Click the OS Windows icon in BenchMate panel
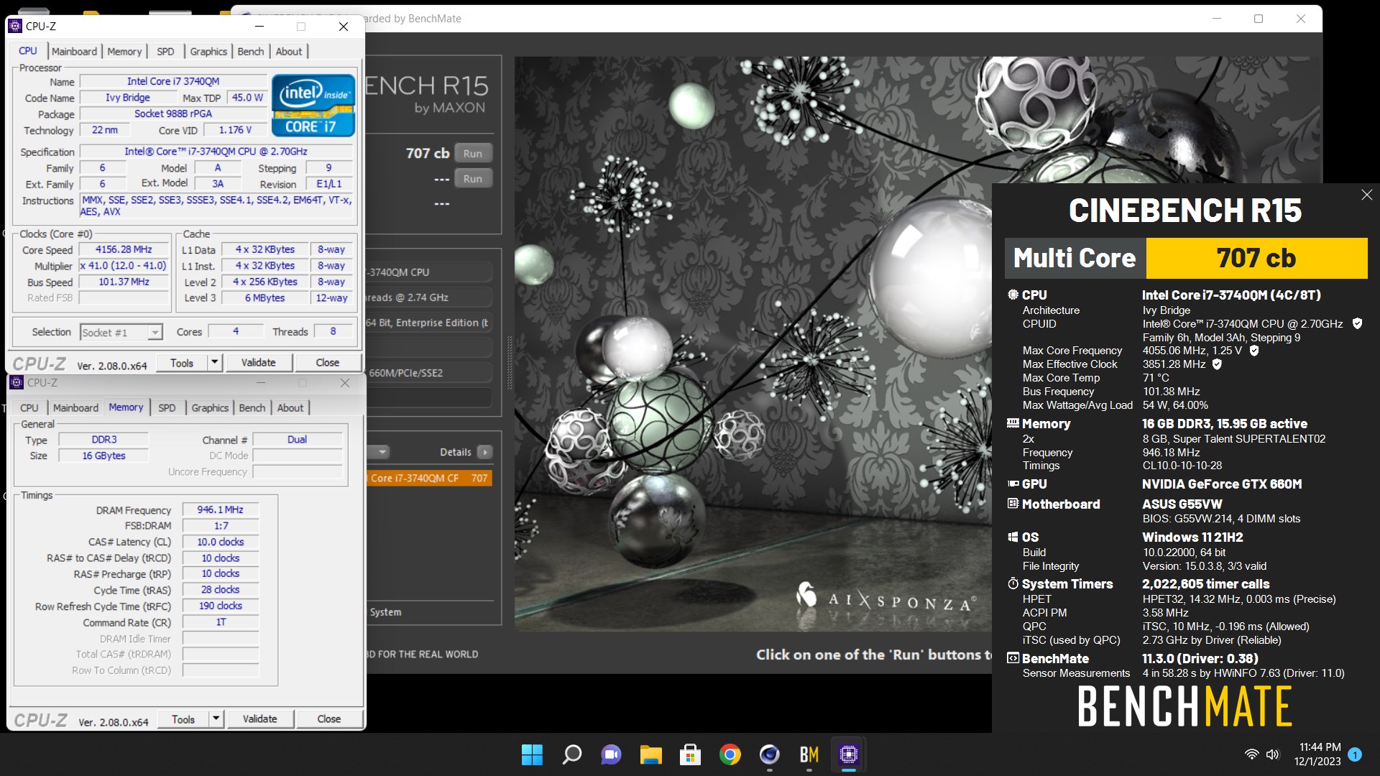The height and width of the screenshot is (776, 1380). click(1013, 537)
